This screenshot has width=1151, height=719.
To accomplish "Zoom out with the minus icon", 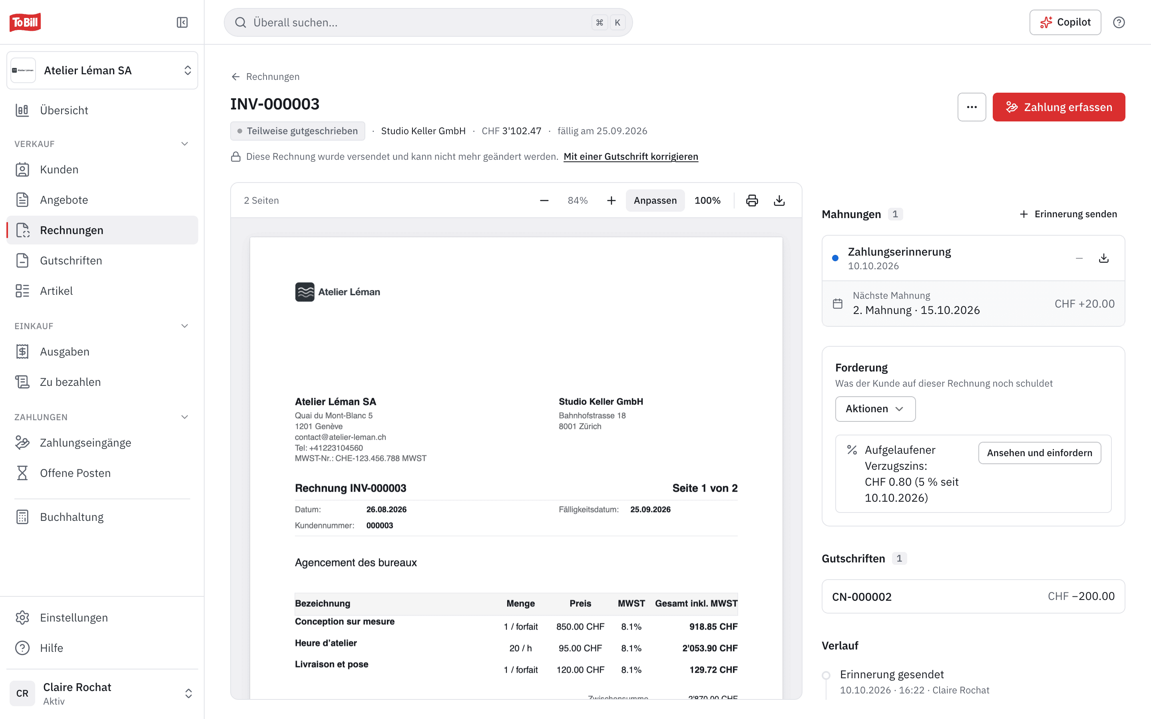I will (x=544, y=200).
